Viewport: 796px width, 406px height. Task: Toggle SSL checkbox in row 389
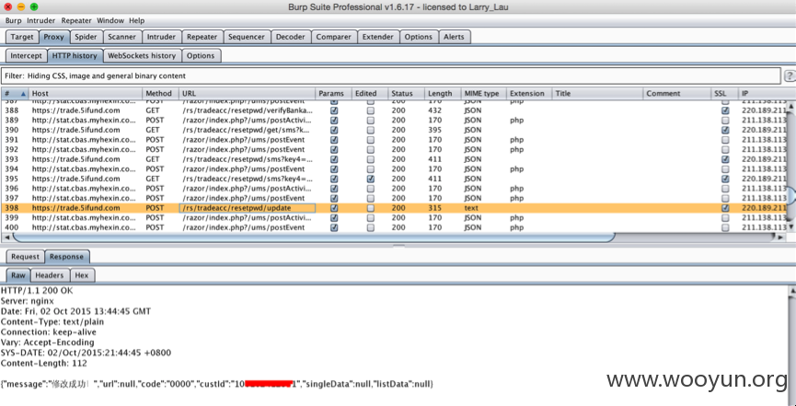725,121
